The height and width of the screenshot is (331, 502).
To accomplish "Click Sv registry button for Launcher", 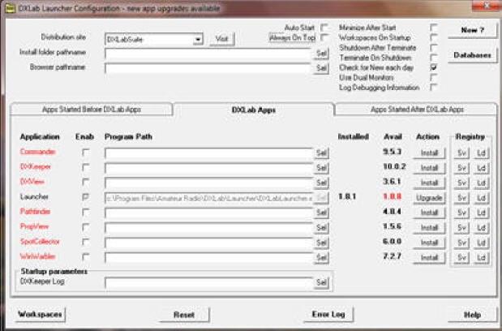I will 461,198.
